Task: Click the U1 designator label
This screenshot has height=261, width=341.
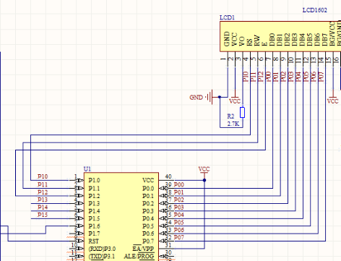Action: [x=87, y=169]
